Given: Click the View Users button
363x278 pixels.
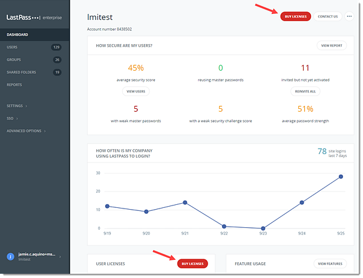Looking at the screenshot, I should tap(136, 91).
